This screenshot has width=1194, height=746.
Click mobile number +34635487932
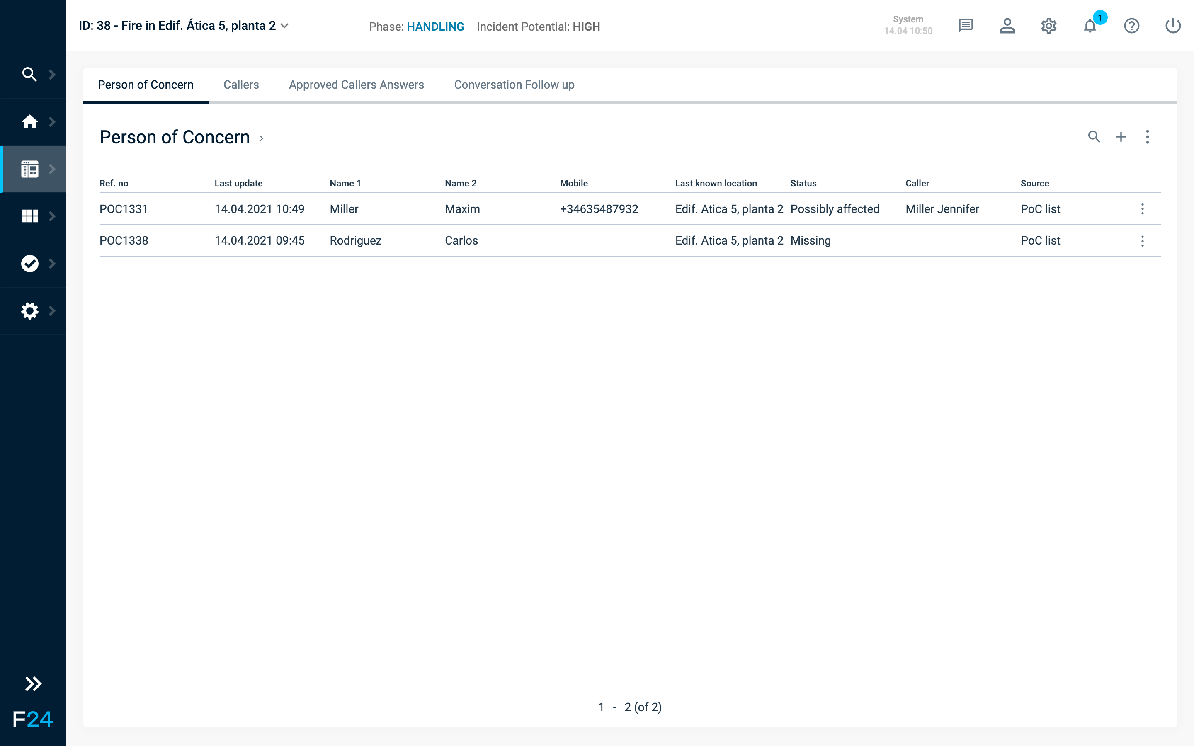(599, 209)
